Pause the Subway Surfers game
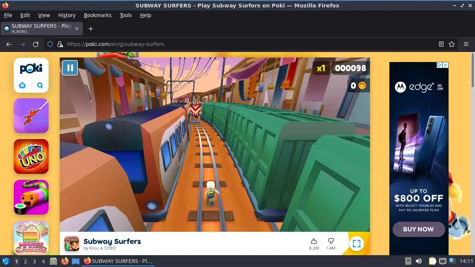 [70, 68]
